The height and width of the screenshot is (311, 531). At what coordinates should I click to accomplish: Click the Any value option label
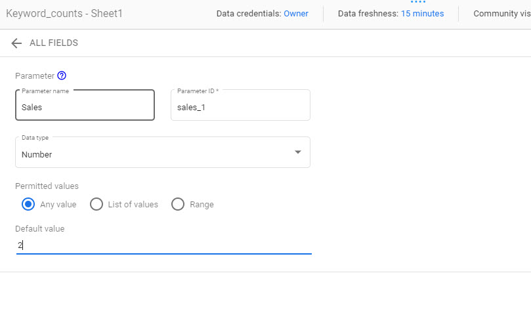tap(58, 205)
